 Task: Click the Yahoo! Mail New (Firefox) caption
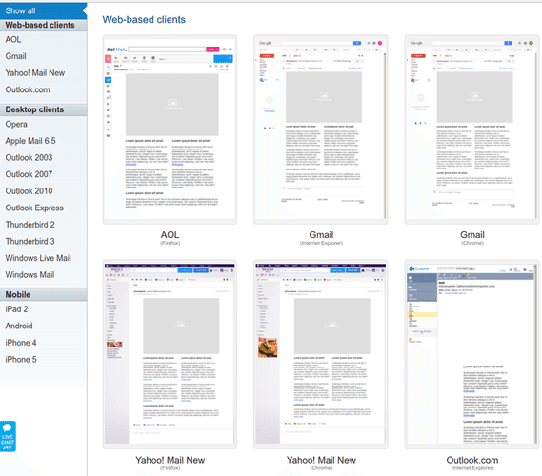click(x=171, y=463)
